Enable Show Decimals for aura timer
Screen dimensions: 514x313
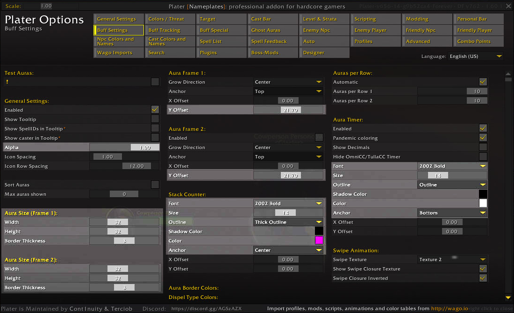[483, 147]
